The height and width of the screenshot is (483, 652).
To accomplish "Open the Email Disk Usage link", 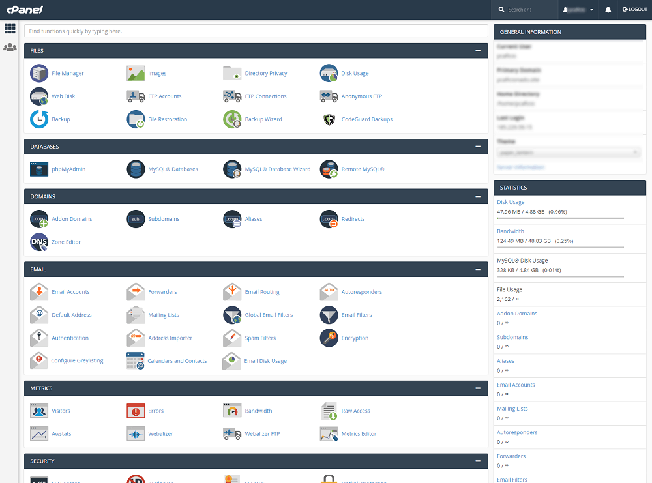I will click(265, 361).
